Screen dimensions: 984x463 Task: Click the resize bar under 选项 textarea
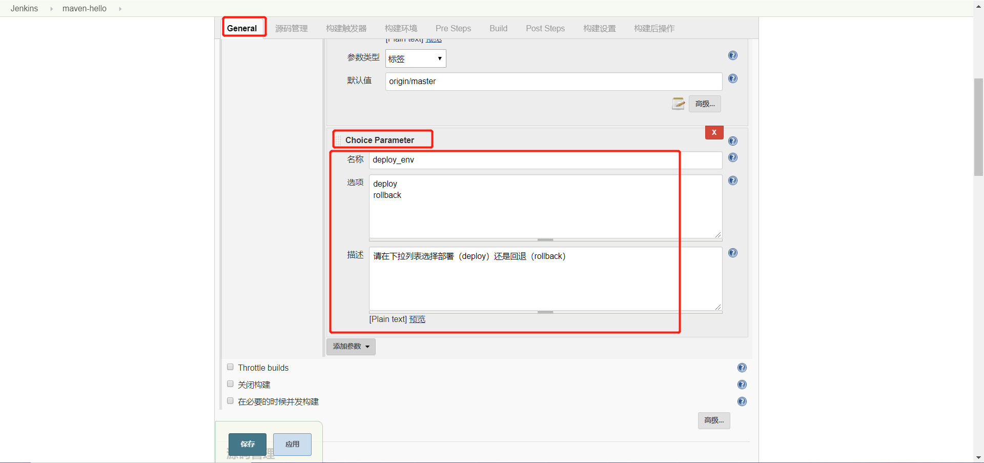[x=545, y=239]
